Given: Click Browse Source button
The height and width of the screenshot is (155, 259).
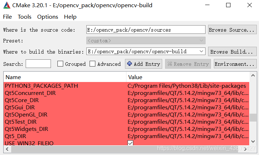Looking at the screenshot, I should (232, 30).
